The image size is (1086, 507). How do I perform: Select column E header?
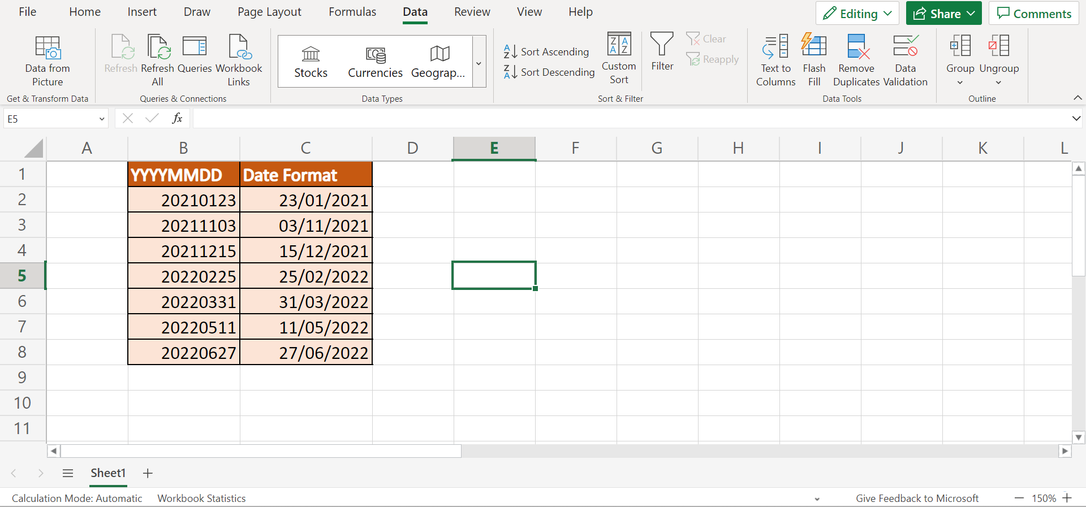pos(494,148)
